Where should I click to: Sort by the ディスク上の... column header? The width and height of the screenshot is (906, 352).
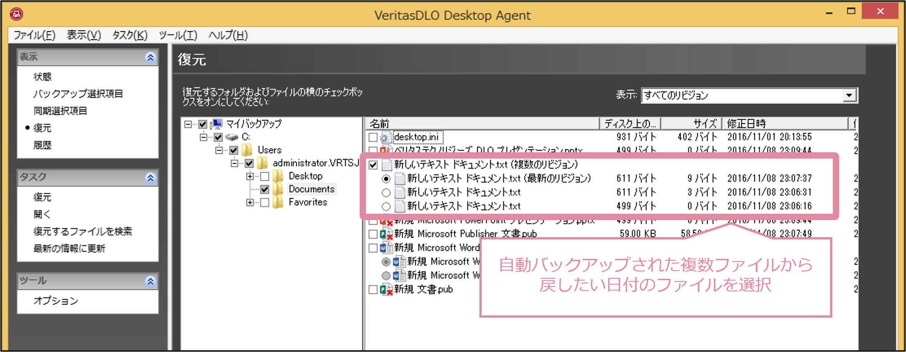(630, 124)
